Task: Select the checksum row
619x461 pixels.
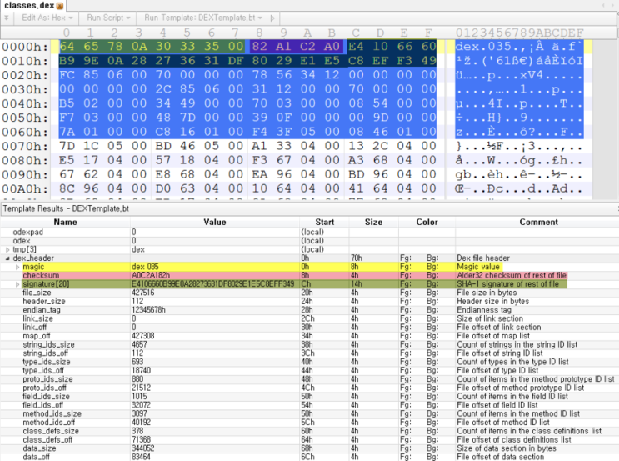Action: point(310,275)
